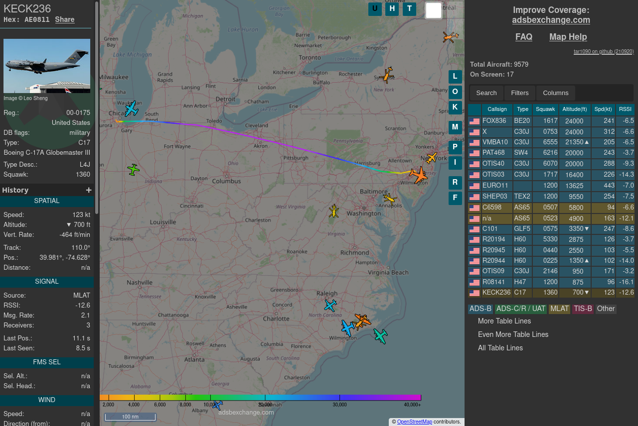Open the OpenStreetMap attribution link
This screenshot has width=638, height=426.
coord(415,422)
